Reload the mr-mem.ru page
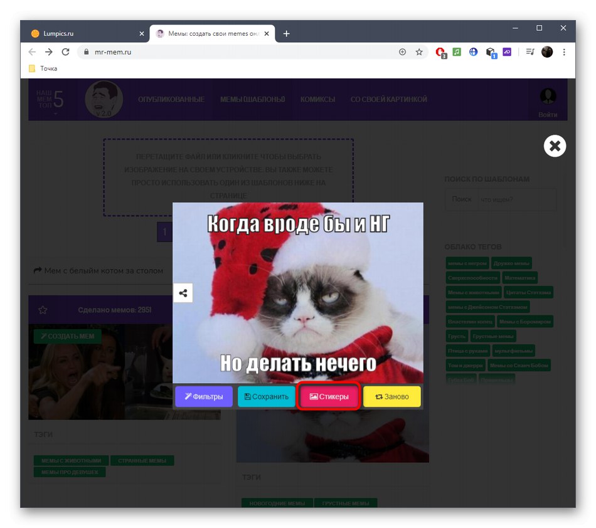596x528 pixels. tap(65, 52)
